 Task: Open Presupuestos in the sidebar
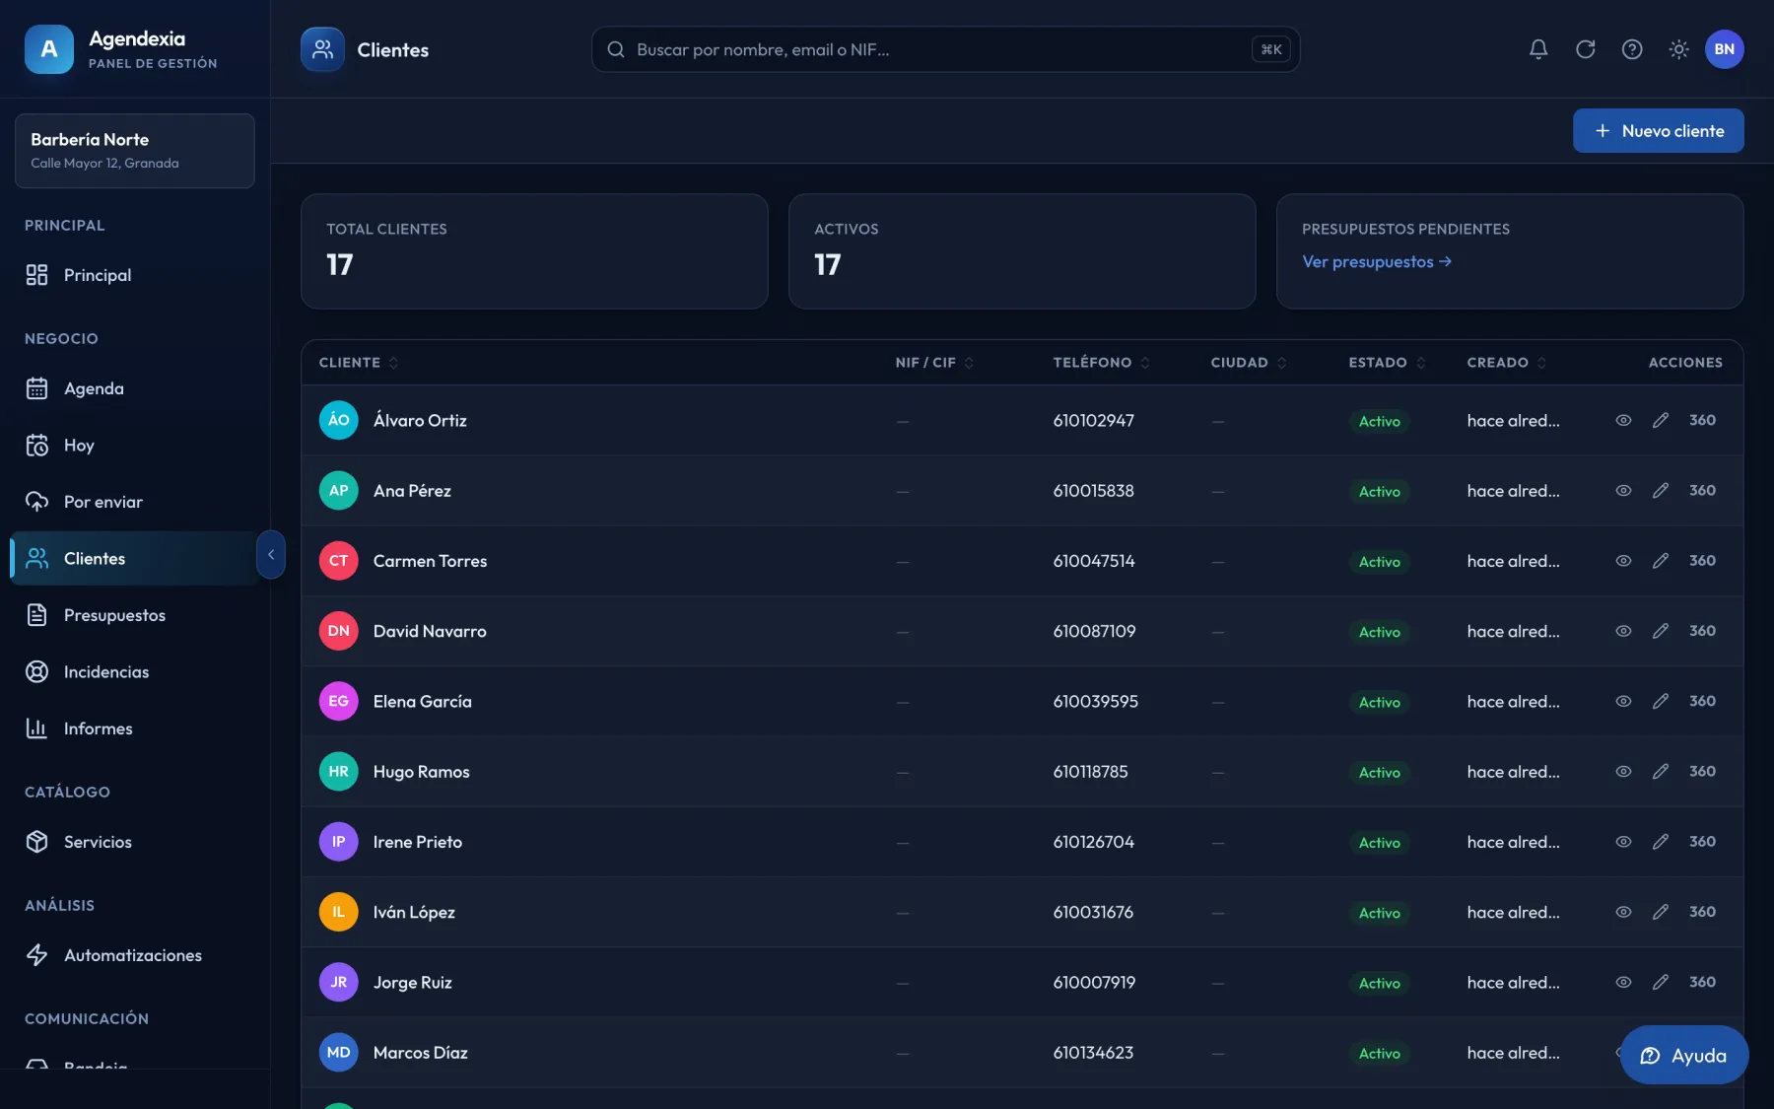pos(134,615)
